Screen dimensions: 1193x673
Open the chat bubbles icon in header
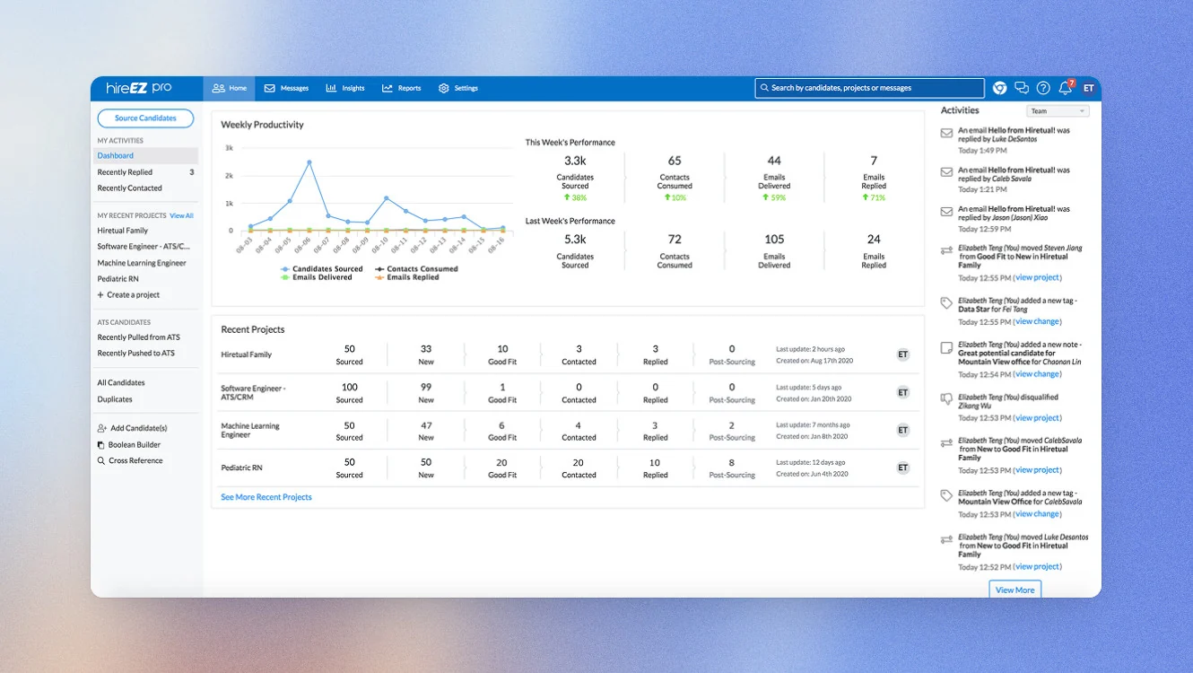(1022, 88)
